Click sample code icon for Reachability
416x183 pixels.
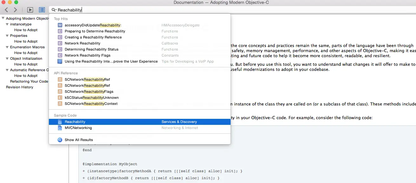coord(60,122)
